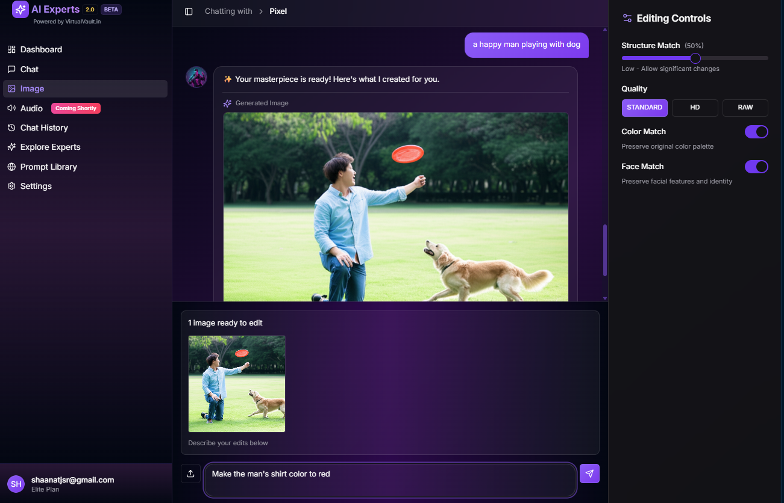Click the Pixel expert avatar
Screen dimensions: 784x503
[196, 77]
